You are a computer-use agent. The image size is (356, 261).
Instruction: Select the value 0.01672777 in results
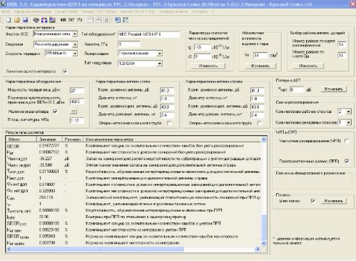pyautogui.click(x=49, y=146)
